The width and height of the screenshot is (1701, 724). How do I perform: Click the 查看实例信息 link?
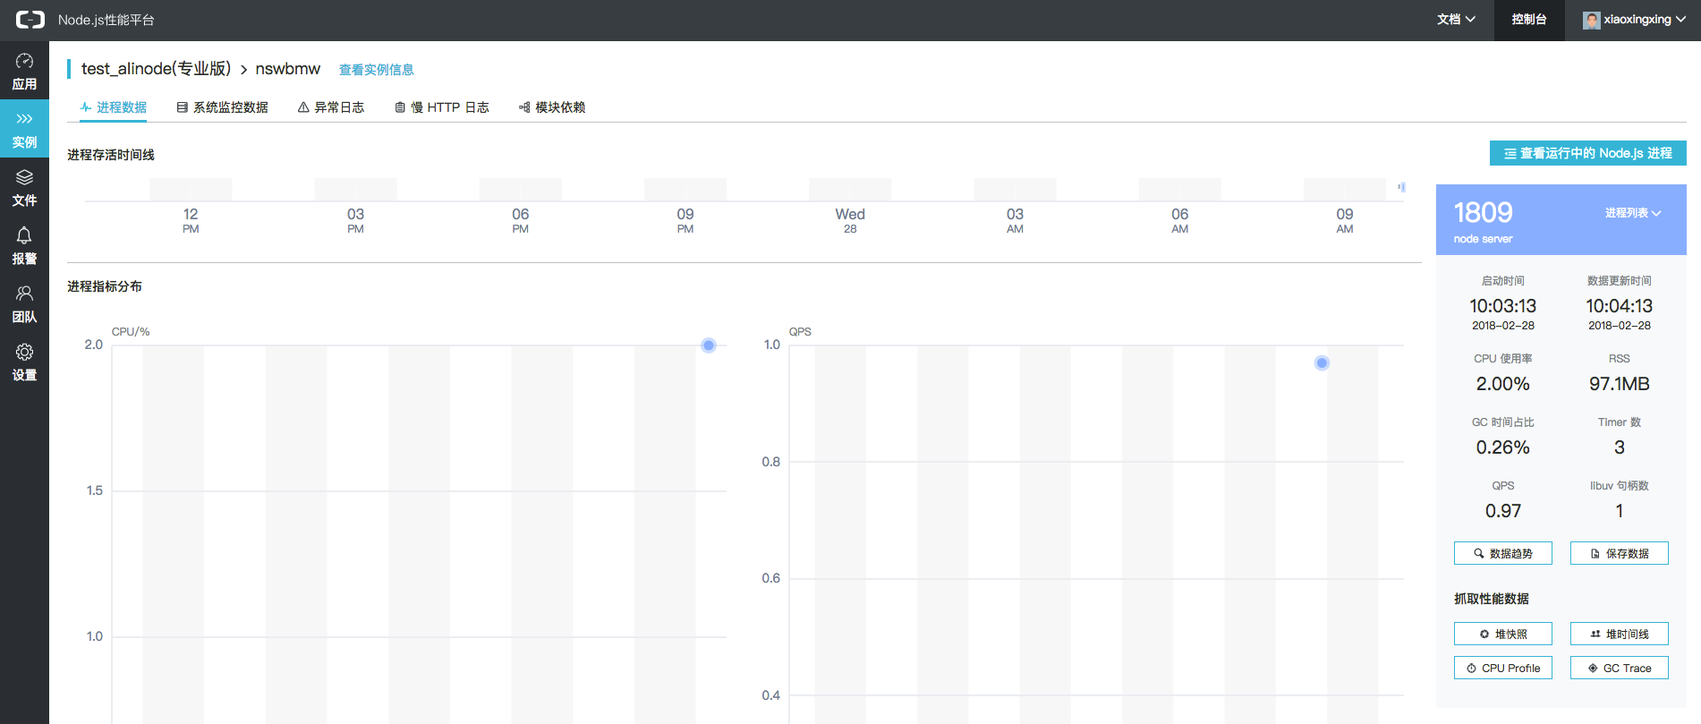click(x=376, y=70)
